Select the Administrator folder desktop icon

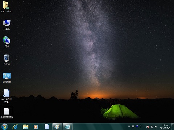click(x=7, y=6)
